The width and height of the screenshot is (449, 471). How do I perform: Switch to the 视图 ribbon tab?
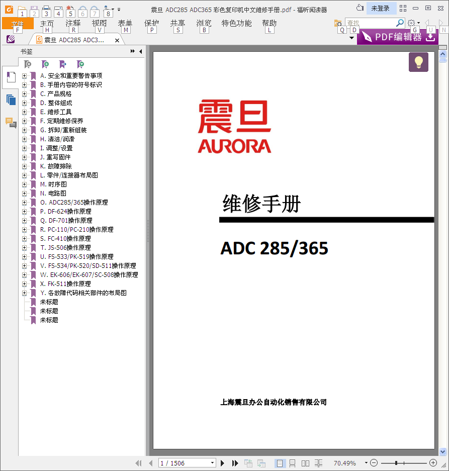pos(99,23)
